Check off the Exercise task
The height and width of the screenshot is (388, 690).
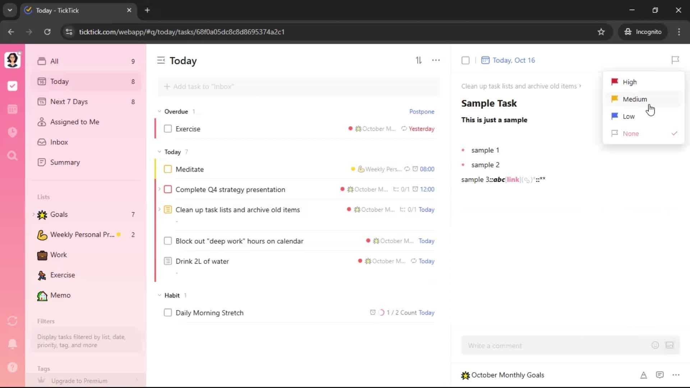(168, 129)
